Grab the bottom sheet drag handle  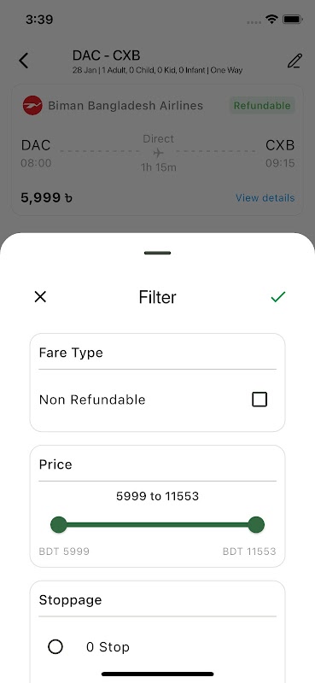click(x=157, y=253)
